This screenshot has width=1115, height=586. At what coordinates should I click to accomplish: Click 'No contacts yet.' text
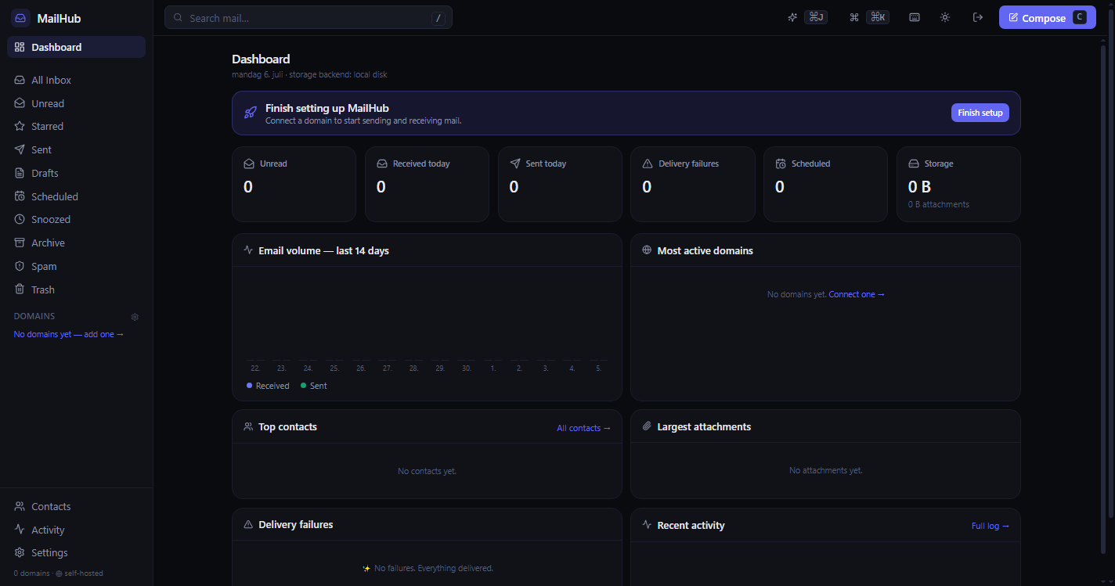click(x=427, y=471)
